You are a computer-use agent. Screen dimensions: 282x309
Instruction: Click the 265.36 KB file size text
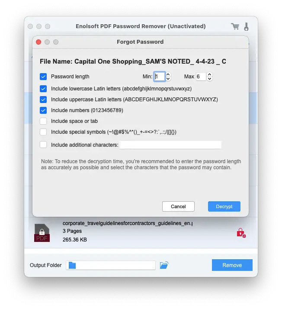tap(75, 240)
